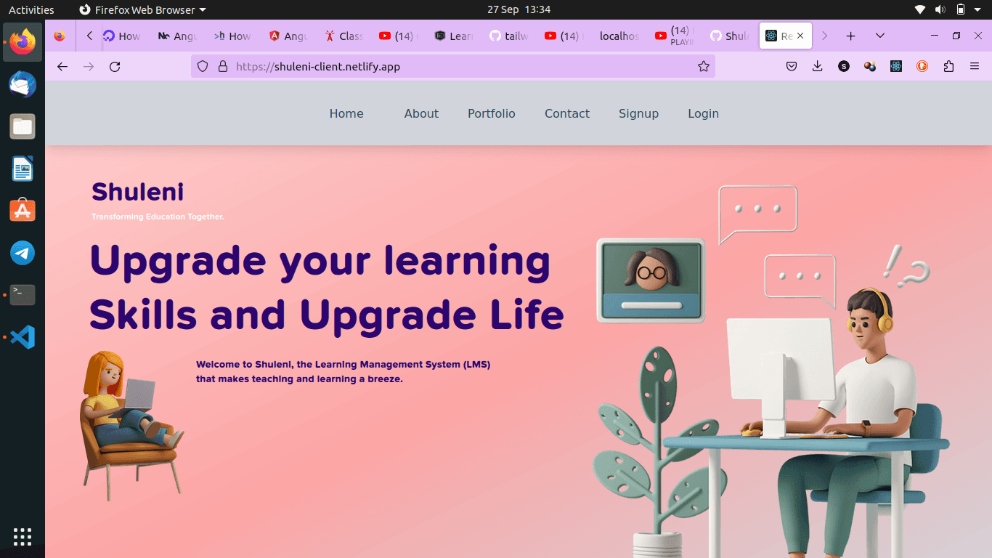992x558 pixels.
Task: Open the Extensions puzzle-piece icon
Action: 948,67
